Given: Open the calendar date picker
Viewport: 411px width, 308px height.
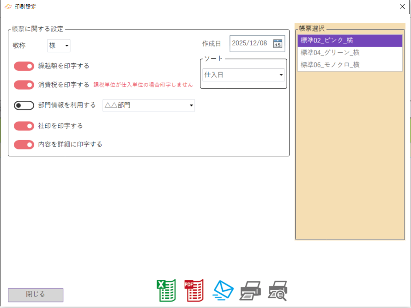Looking at the screenshot, I should coord(278,43).
